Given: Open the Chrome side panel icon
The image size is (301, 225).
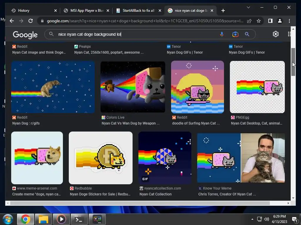Looking at the screenshot, I should (x=270, y=21).
